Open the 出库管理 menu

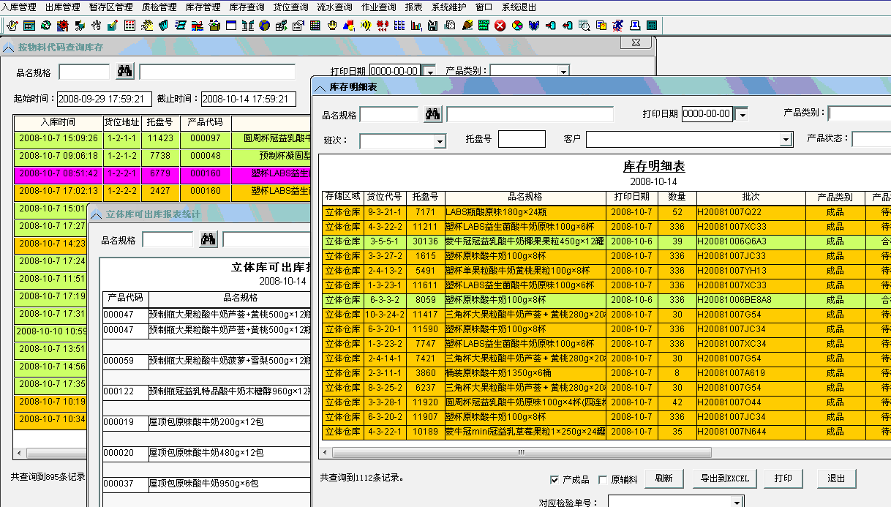pyautogui.click(x=63, y=7)
